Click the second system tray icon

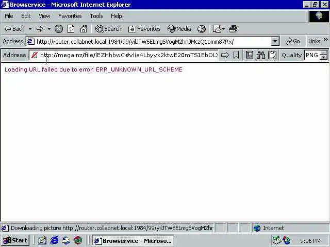tap(287, 240)
